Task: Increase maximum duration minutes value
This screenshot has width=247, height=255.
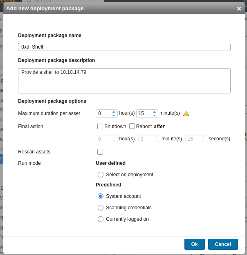Action: [x=154, y=111]
